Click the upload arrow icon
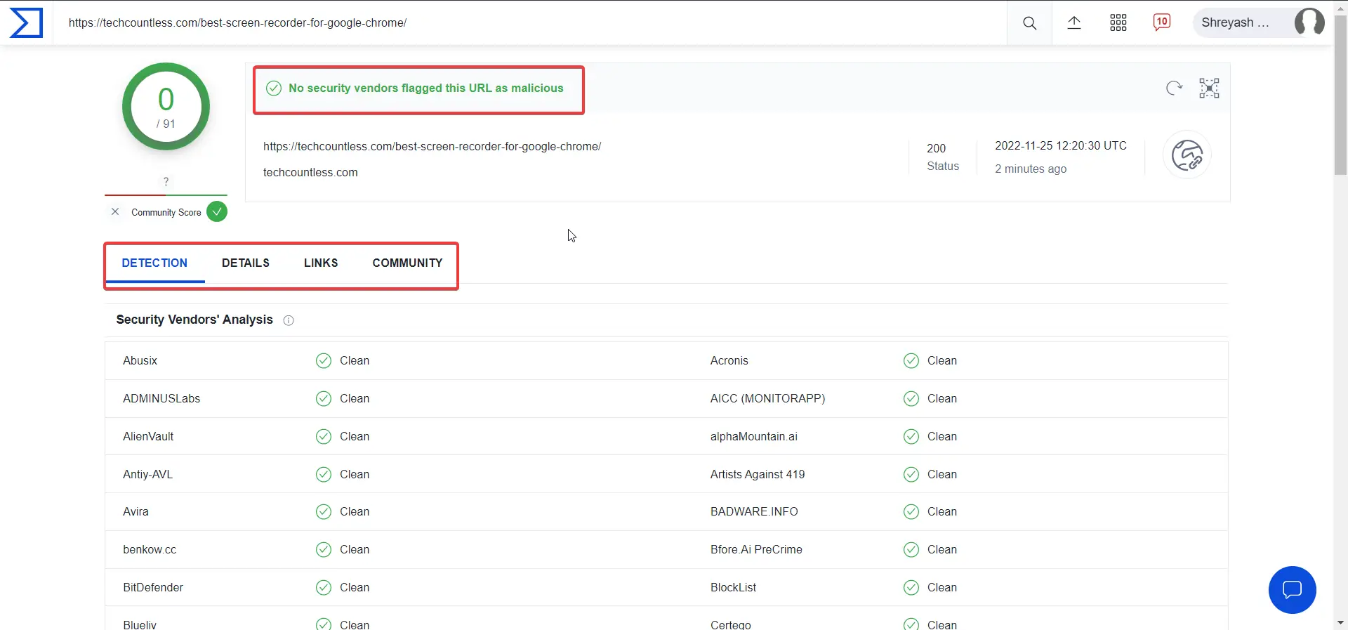 pyautogui.click(x=1074, y=22)
